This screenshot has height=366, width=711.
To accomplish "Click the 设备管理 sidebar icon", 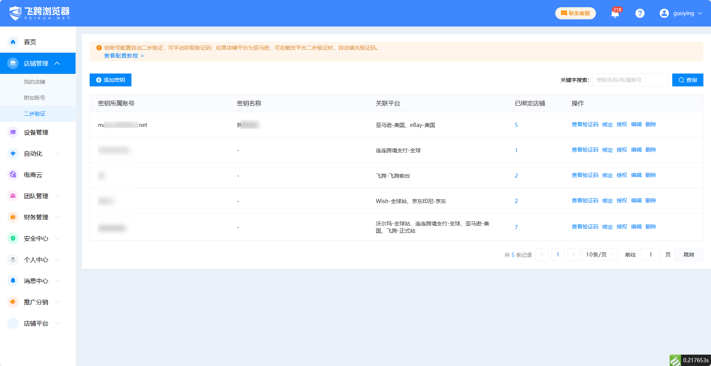I will [13, 132].
